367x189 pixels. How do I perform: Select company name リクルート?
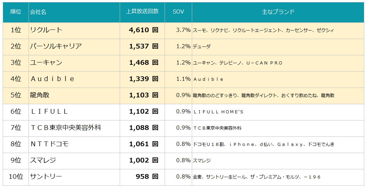(x=46, y=30)
